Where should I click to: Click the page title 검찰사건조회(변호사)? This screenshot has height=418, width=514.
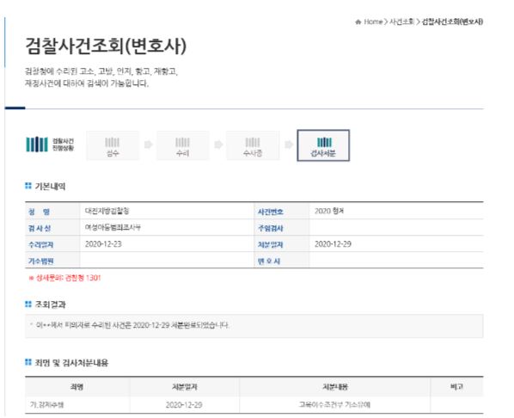point(106,46)
